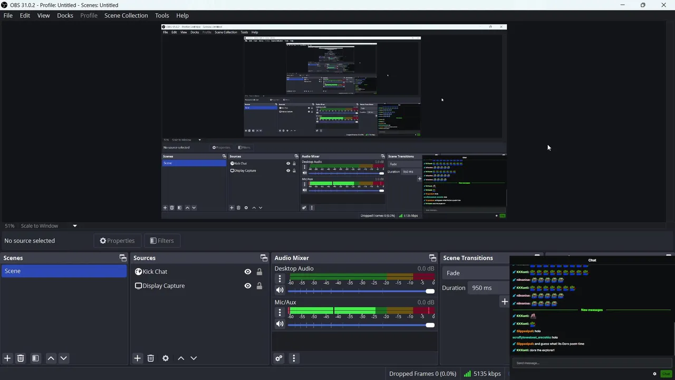Image resolution: width=675 pixels, height=380 pixels.
Task: Open preview scaling dropdown arrow
Action: pos(74,226)
